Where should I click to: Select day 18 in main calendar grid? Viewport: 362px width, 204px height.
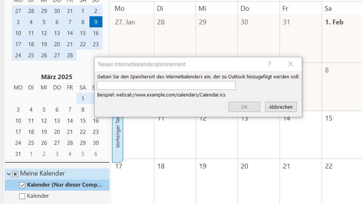pyautogui.click(x=175, y=181)
